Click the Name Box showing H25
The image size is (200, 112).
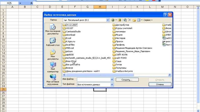tap(9, 3)
